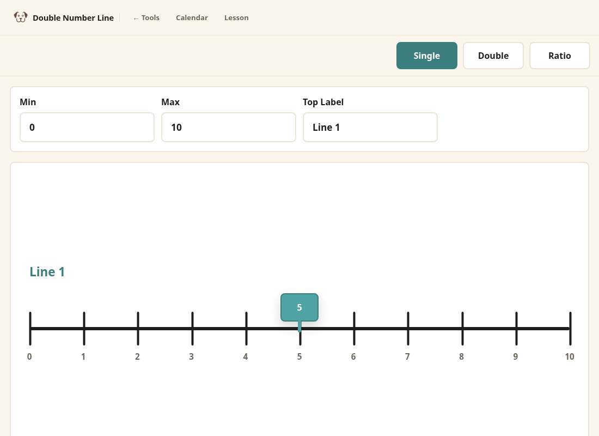Go back to Tools
Viewport: 599px width, 436px height.
click(x=146, y=17)
